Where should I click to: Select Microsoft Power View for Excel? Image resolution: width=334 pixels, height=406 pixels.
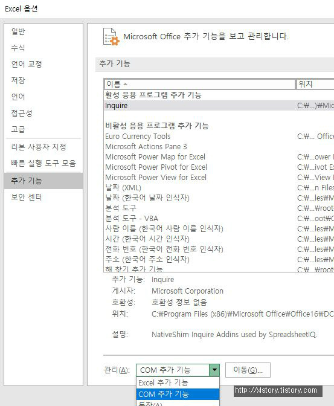(x=219, y=178)
